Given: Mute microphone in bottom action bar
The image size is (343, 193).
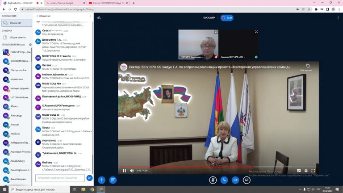Looking at the screenshot, I should 213,180.
